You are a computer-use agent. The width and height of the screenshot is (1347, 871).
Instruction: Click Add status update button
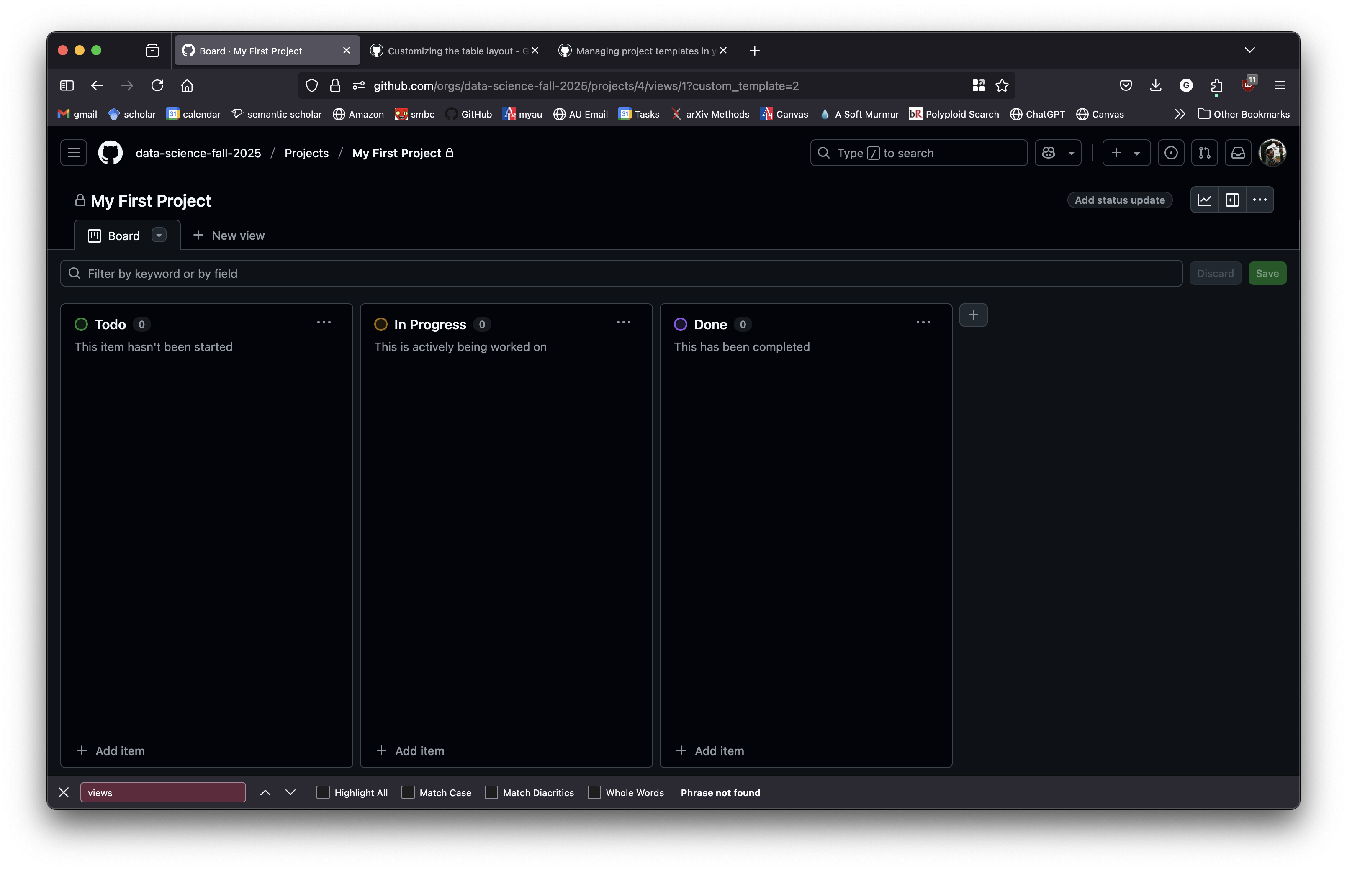1120,200
